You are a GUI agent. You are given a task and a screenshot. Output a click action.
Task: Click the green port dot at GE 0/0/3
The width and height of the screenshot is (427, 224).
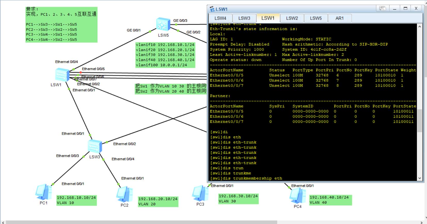176,24
